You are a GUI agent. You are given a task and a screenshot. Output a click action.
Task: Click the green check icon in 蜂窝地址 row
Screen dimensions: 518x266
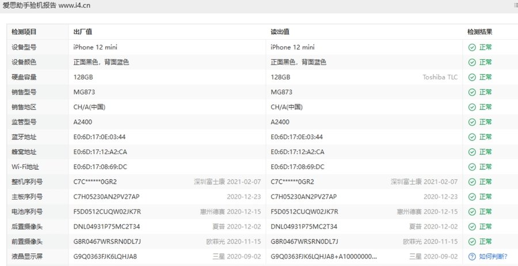[472, 152]
